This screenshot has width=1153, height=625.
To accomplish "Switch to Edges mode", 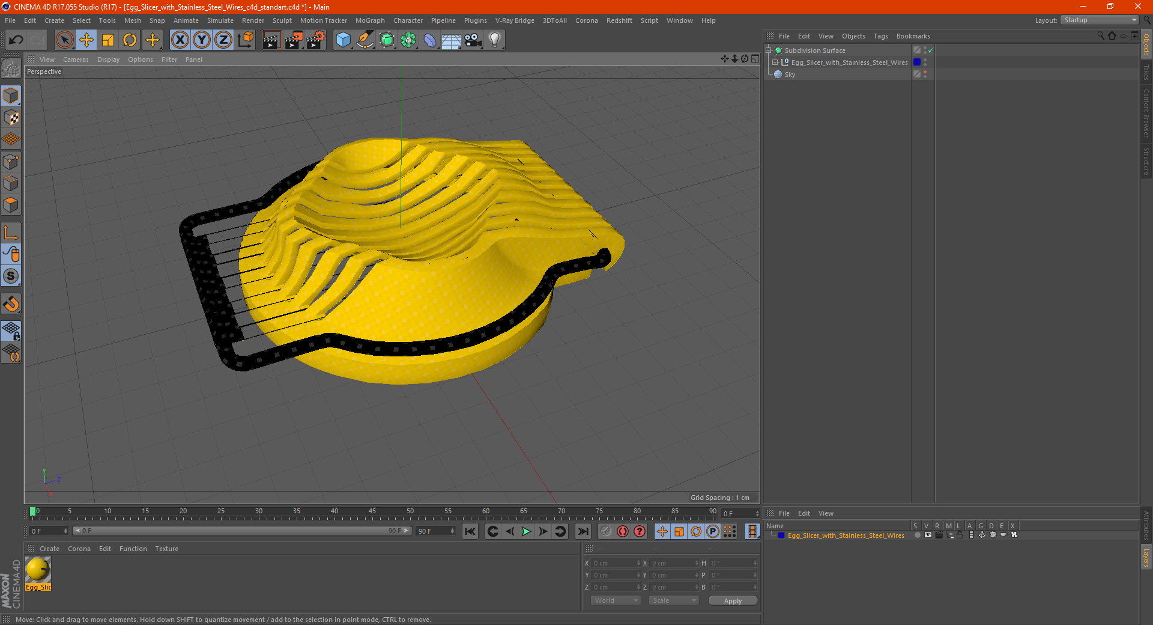I will (11, 183).
